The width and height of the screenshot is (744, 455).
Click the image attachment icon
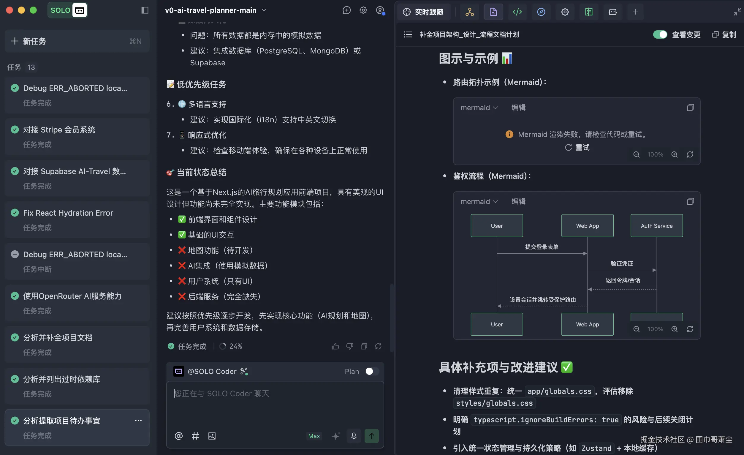point(212,436)
